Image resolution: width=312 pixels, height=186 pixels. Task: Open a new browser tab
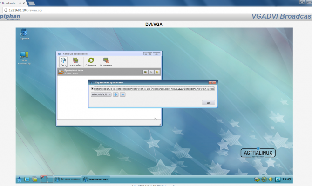coord(32,3)
